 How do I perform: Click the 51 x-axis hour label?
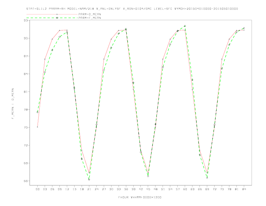click(163, 189)
